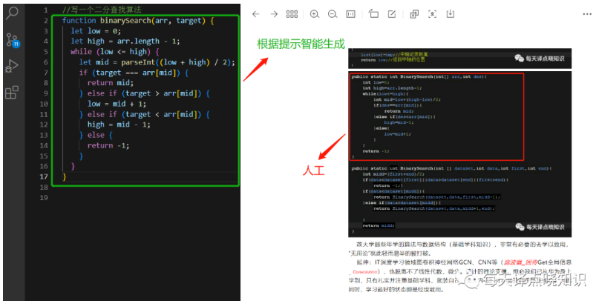596x301 pixels.
Task: Click the 'let mid = parseInt(...)' line
Action: (x=157, y=62)
